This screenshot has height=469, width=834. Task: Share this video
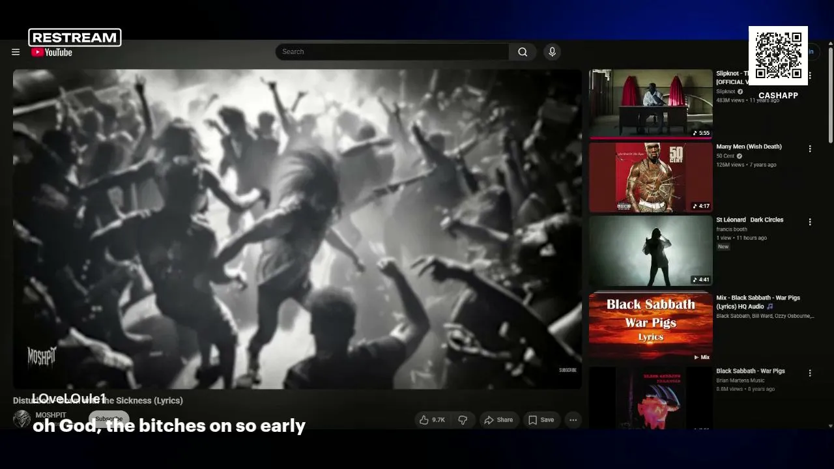click(x=498, y=420)
